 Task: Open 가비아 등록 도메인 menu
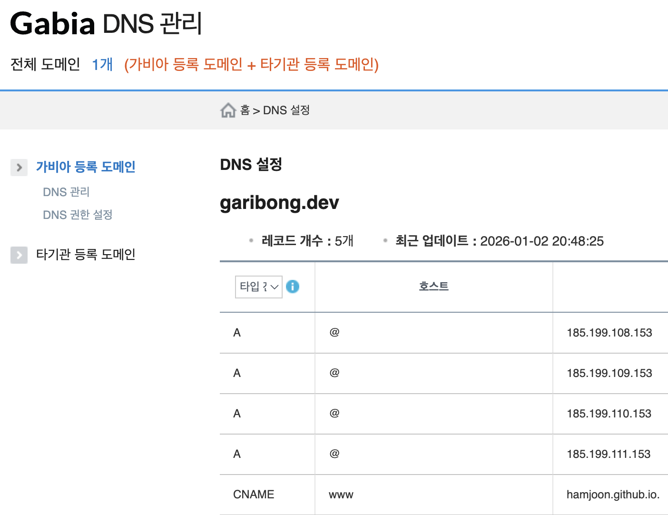86,167
